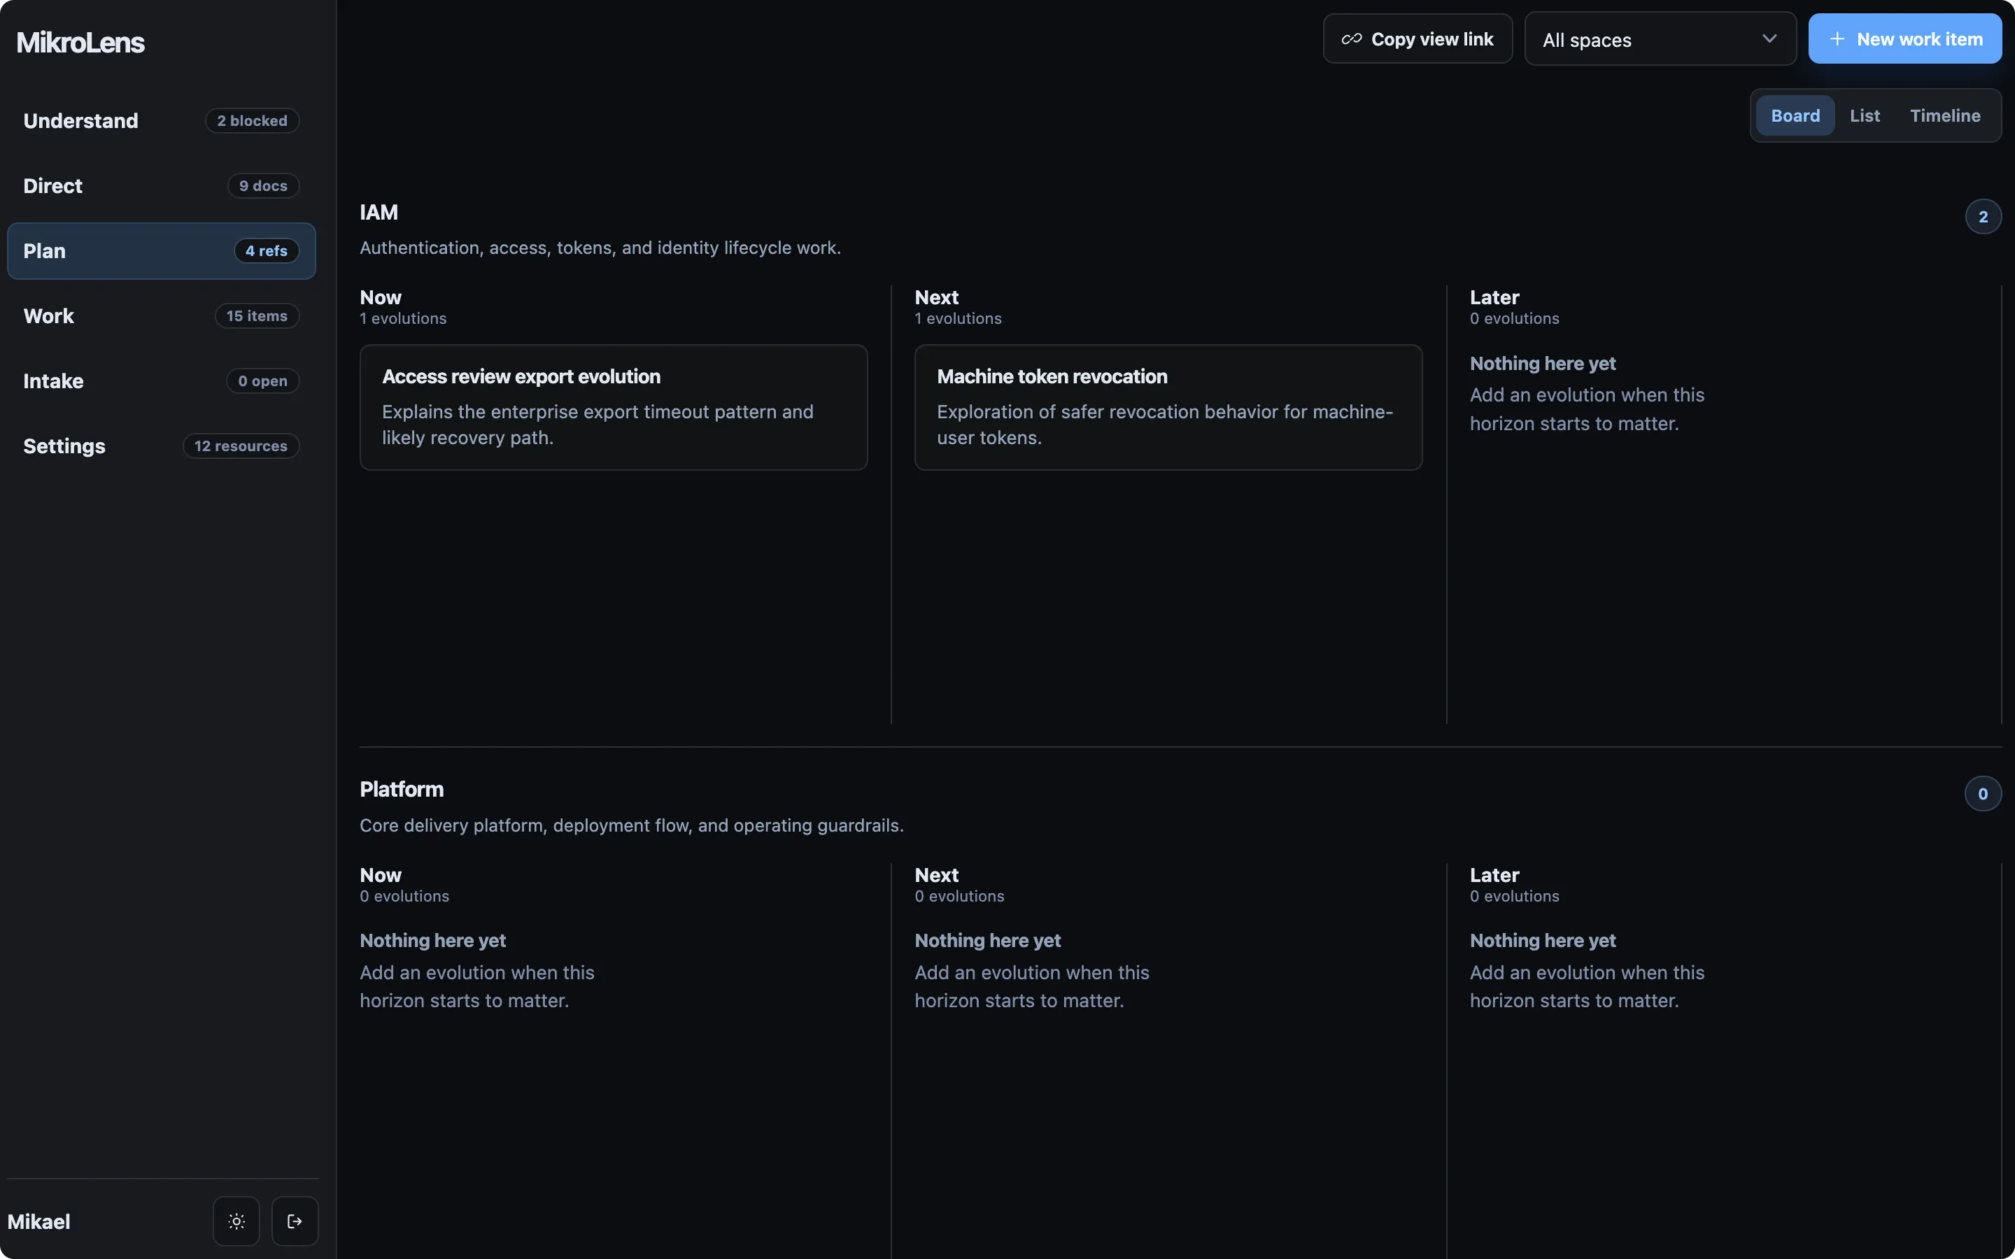Click Nothing here yet in Platform Now column
This screenshot has width=2015, height=1259.
pyautogui.click(x=433, y=940)
